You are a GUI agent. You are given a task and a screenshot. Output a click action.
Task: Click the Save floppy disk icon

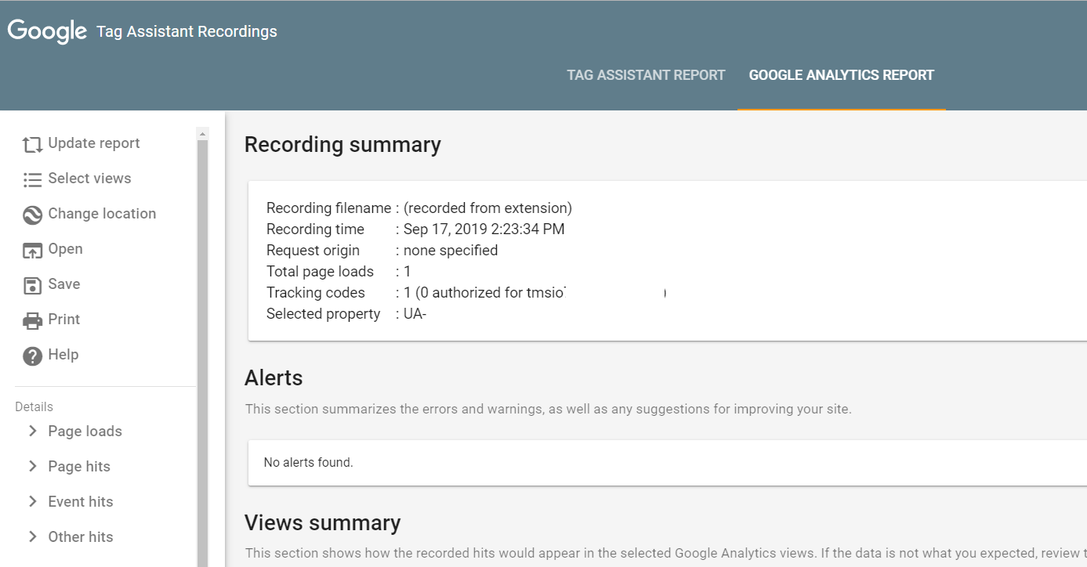pos(32,285)
